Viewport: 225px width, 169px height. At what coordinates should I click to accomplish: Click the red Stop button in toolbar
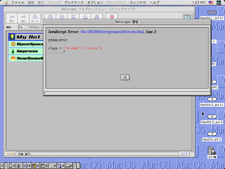[x=112, y=17]
